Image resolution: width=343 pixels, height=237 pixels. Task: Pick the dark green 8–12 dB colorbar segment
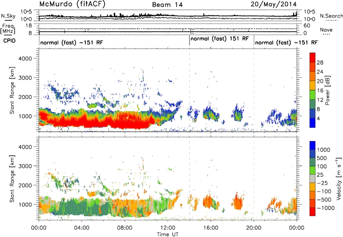click(x=313, y=104)
